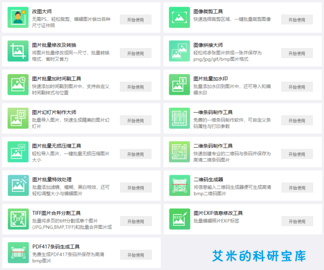Click the 艾米的科研宝库 watermark text
Screen dimensions: 324x270
tap(259, 256)
